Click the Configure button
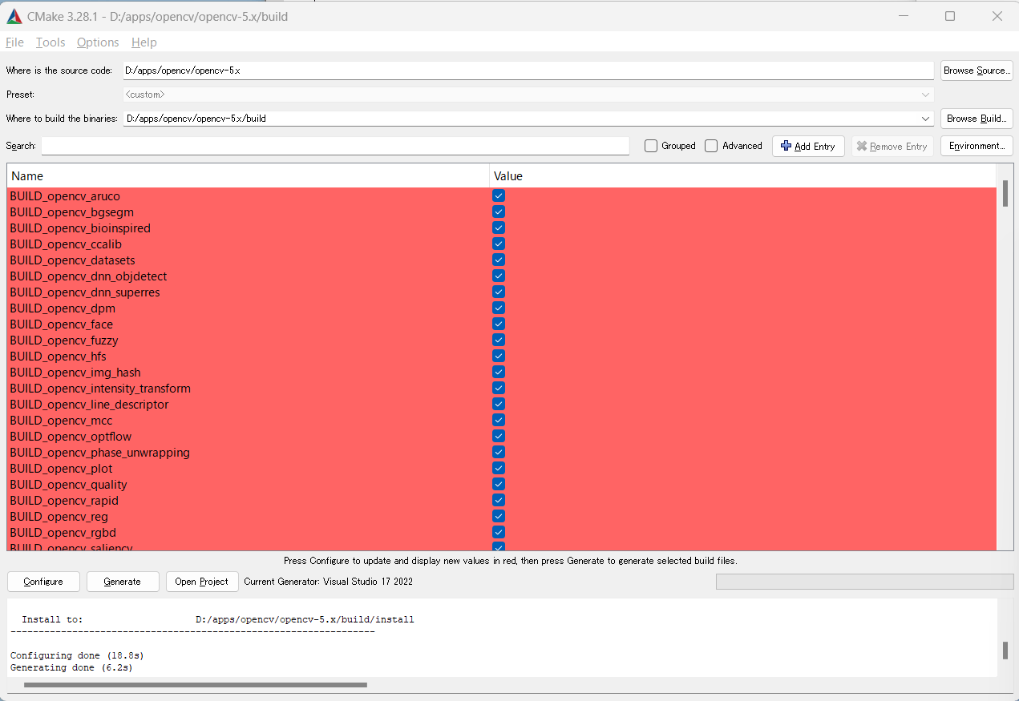1019x701 pixels. click(x=43, y=582)
